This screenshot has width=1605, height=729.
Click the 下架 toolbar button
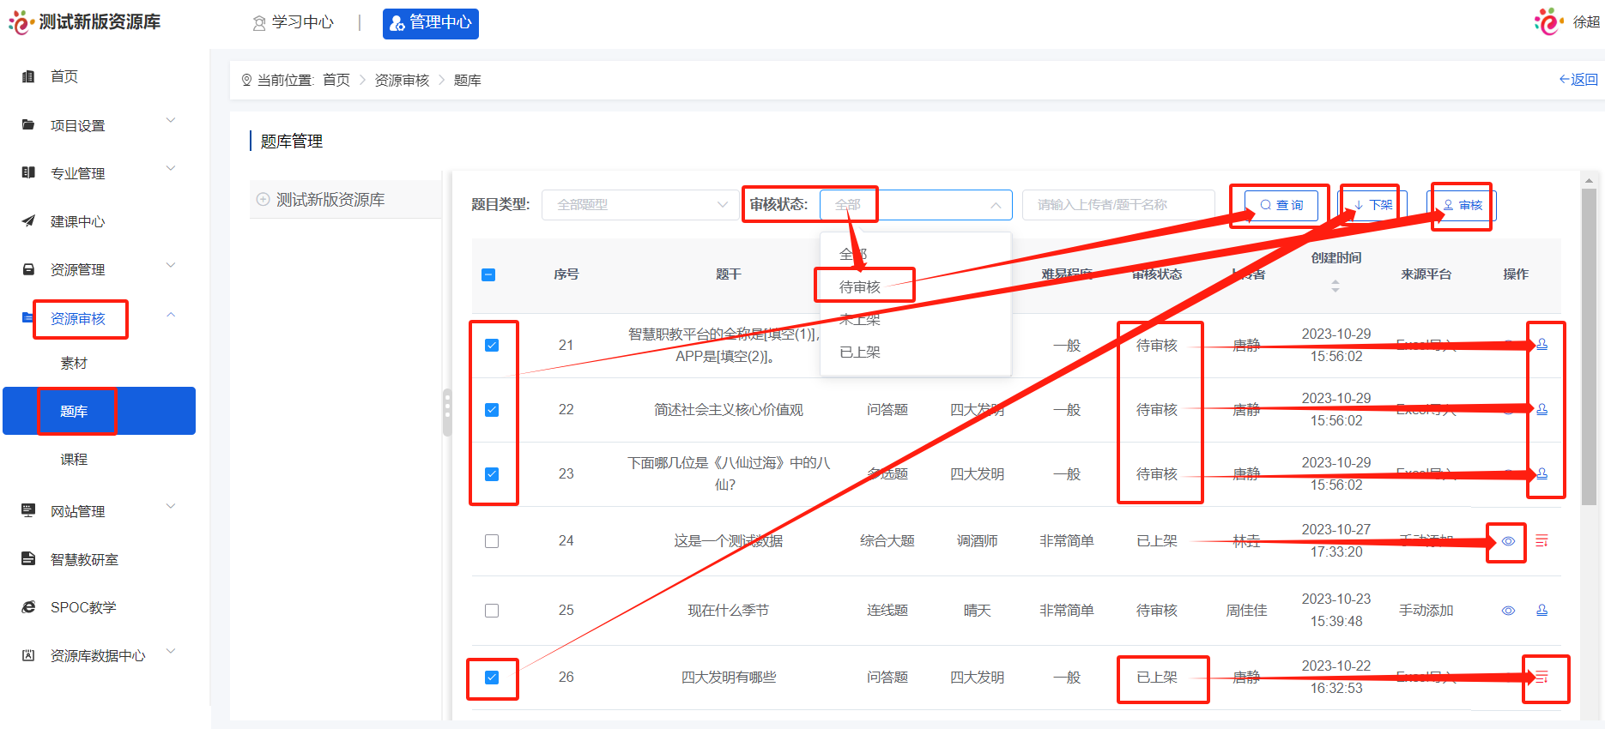pyautogui.click(x=1374, y=205)
